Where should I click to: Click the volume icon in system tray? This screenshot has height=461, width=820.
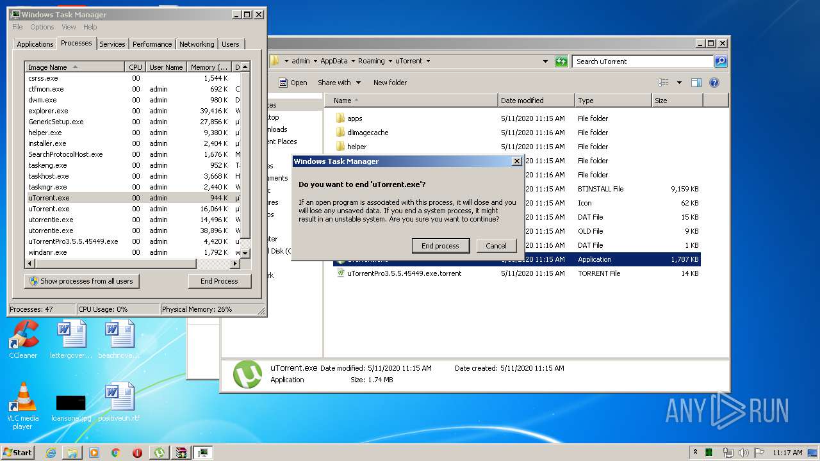(742, 453)
